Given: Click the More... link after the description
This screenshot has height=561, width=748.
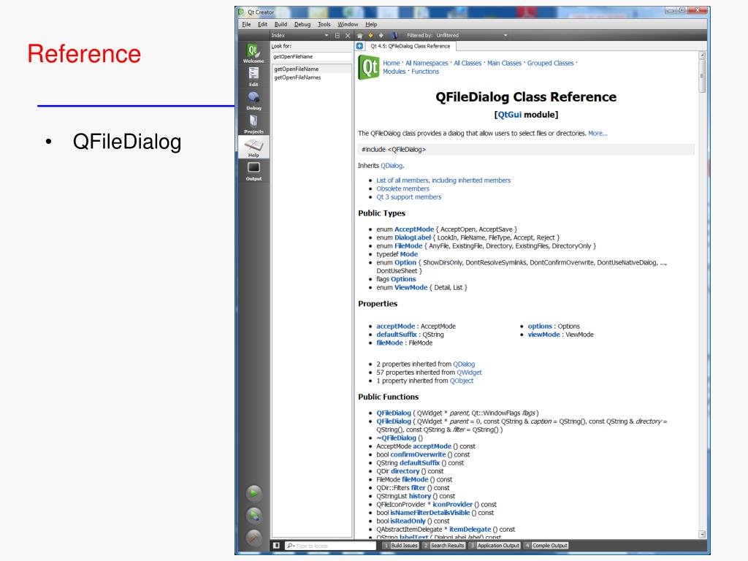Looking at the screenshot, I should (x=598, y=134).
